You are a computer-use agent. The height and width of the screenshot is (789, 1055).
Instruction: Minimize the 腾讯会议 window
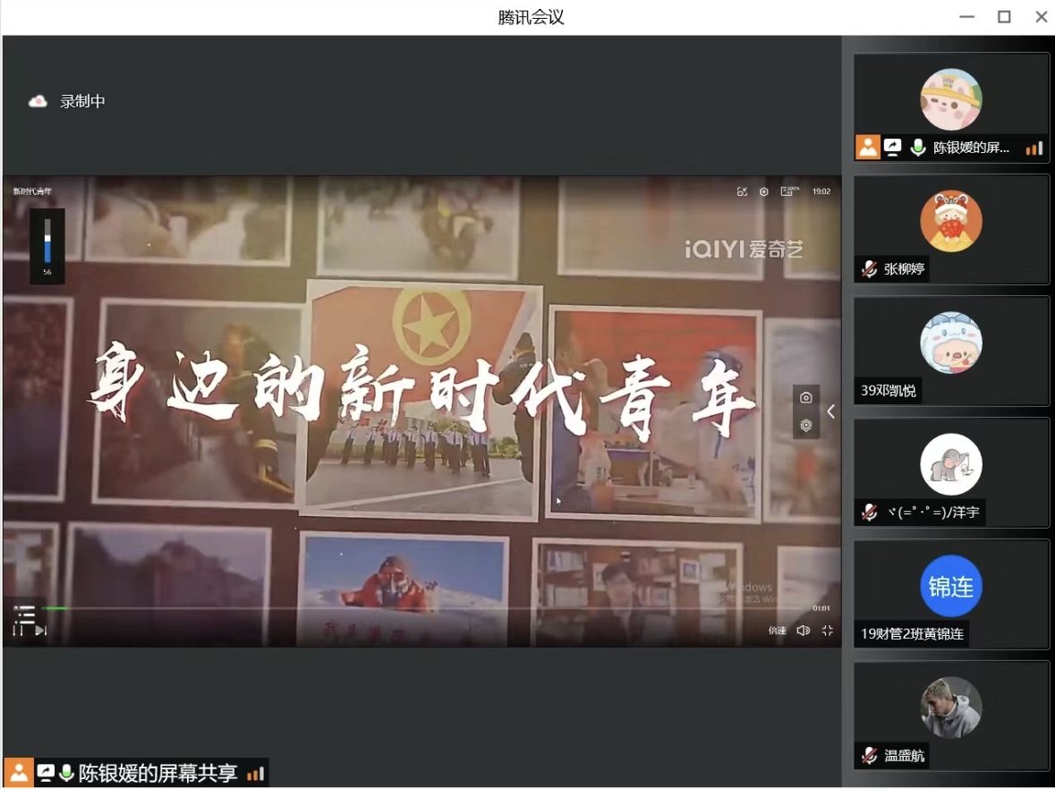[966, 17]
